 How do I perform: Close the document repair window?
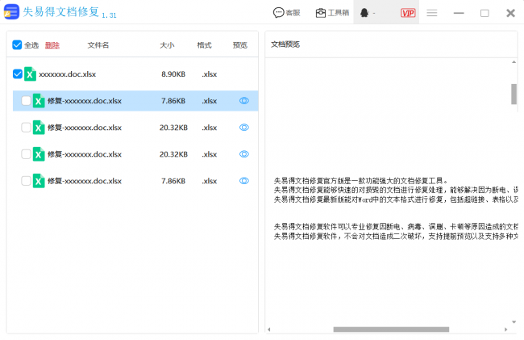tap(510, 13)
